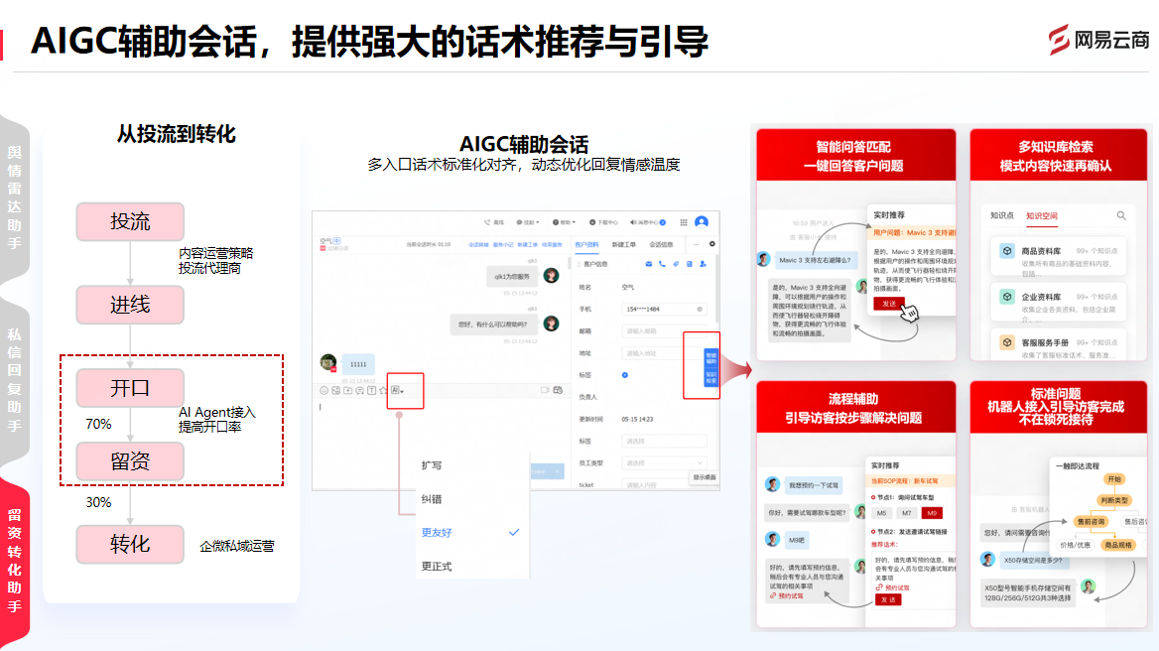Image resolution: width=1159 pixels, height=651 pixels.
Task: Open the second 标签 select field
Action: [664, 442]
